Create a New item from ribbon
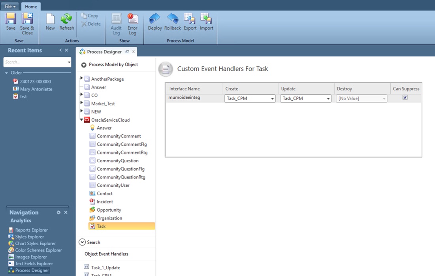435x276 pixels. coord(50,22)
